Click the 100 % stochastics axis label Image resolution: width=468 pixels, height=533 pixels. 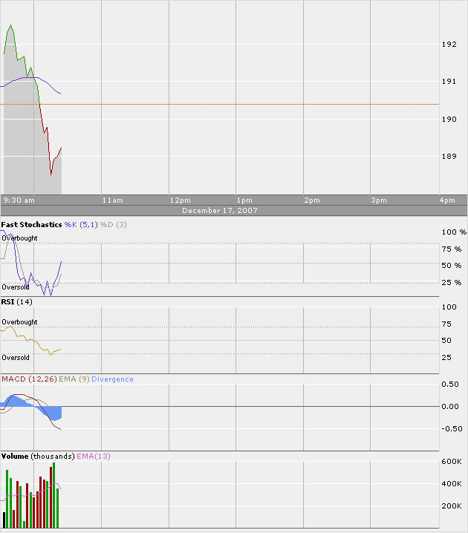coord(454,232)
